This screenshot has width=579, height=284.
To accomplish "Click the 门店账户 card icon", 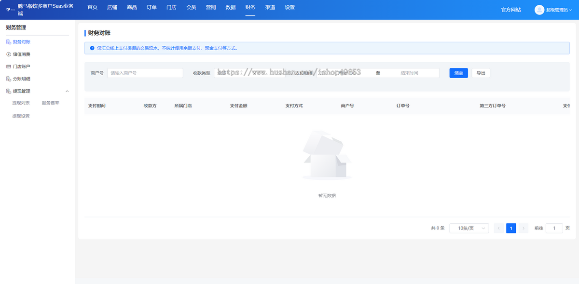I will point(8,67).
